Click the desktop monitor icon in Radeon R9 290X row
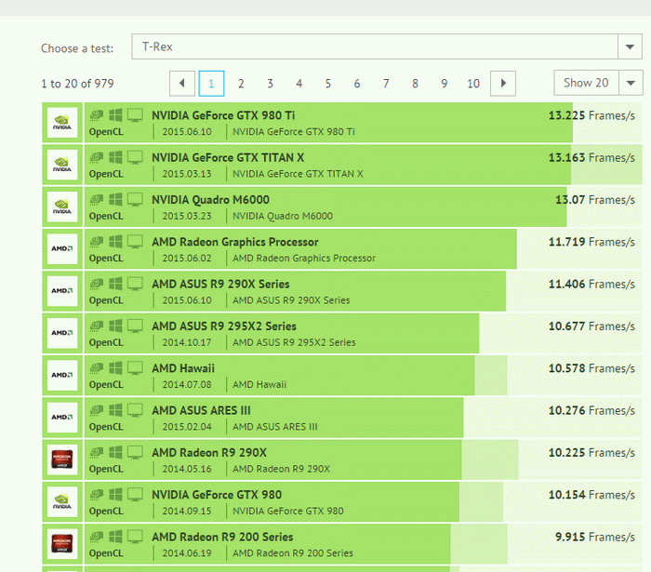Image resolution: width=651 pixels, height=572 pixels. (x=135, y=453)
